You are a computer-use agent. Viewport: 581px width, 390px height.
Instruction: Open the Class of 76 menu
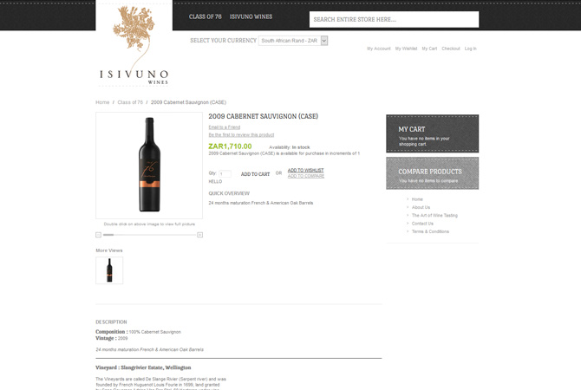206,16
